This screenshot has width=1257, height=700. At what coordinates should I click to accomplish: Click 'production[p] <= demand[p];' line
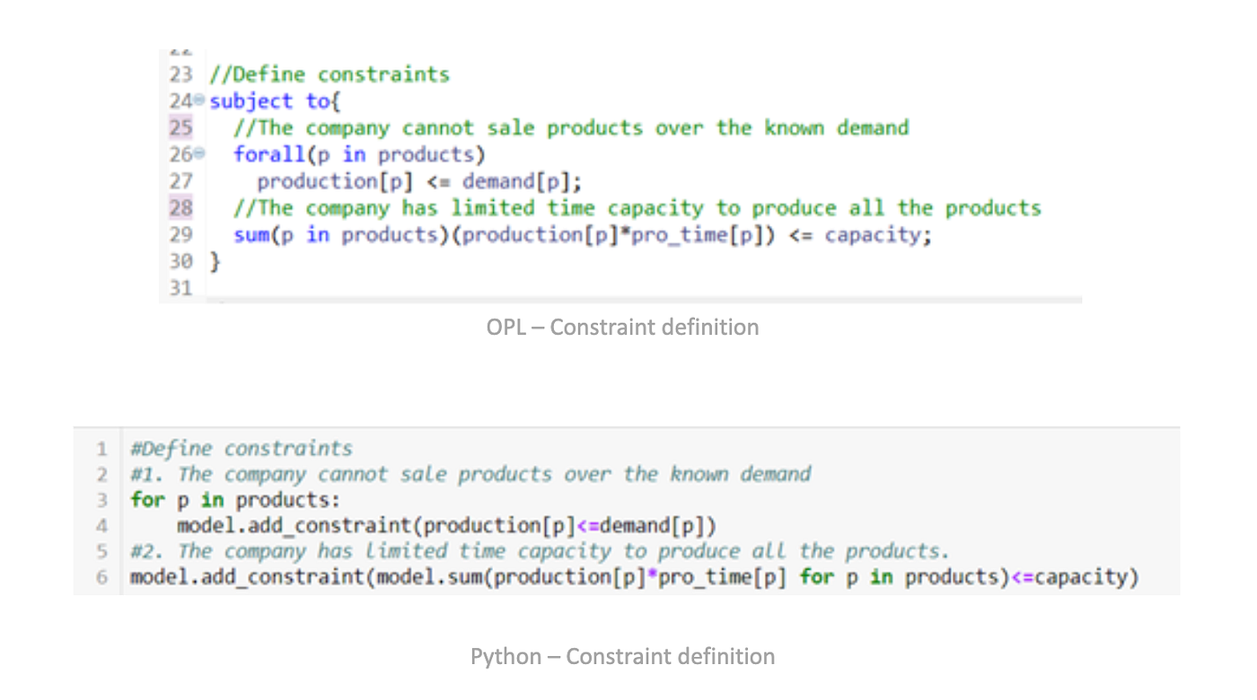(420, 181)
